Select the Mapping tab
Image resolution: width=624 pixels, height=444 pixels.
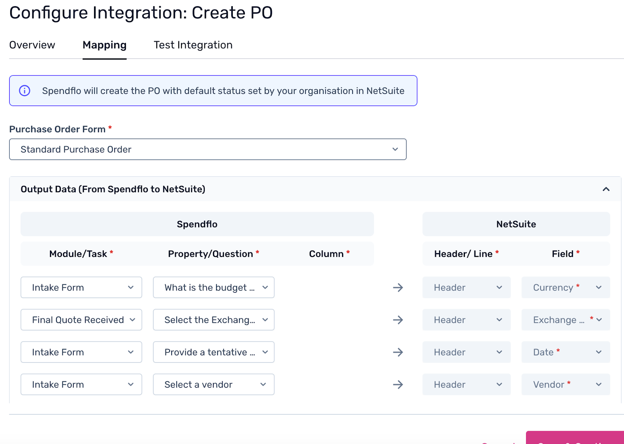[105, 45]
